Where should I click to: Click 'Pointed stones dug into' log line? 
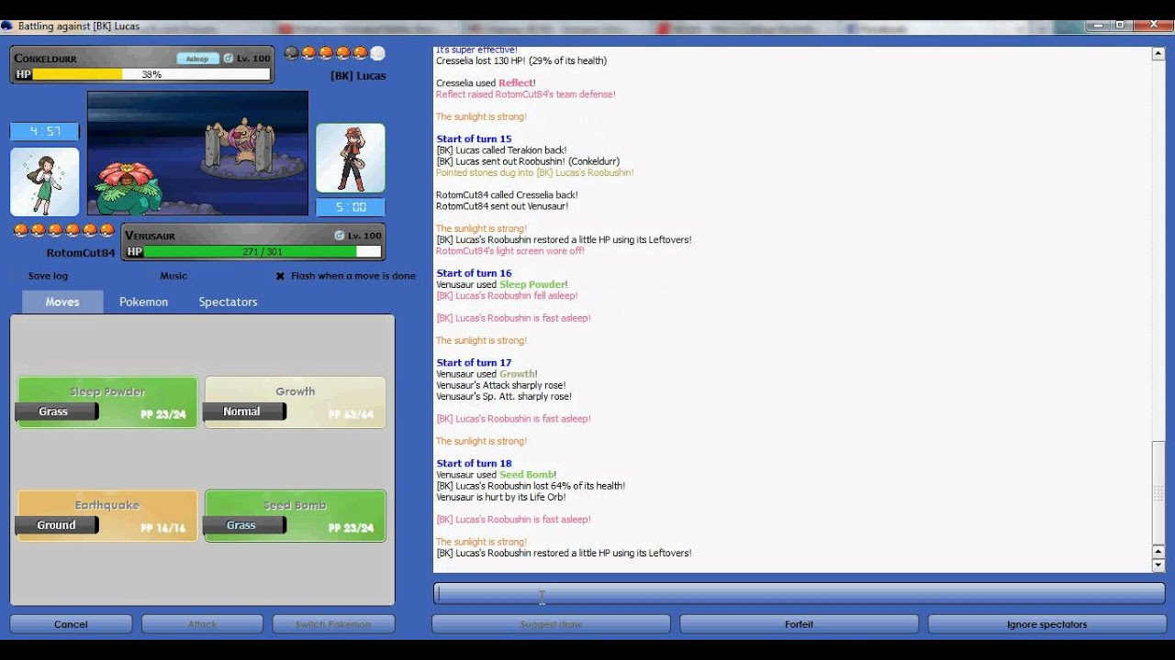tap(535, 172)
